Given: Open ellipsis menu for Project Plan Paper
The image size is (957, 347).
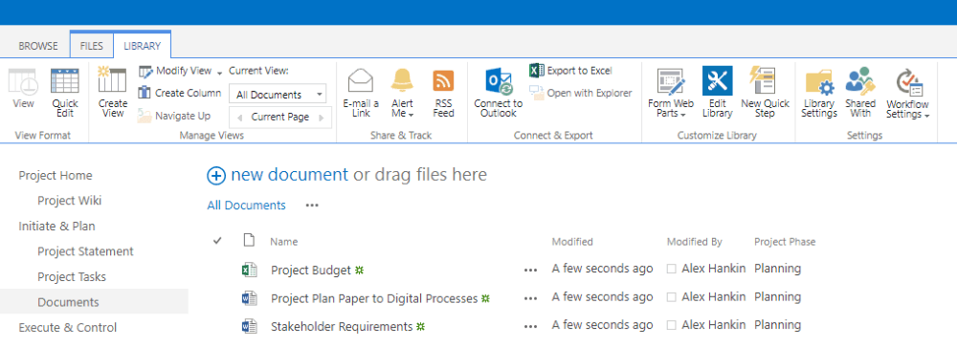Looking at the screenshot, I should click(x=530, y=298).
